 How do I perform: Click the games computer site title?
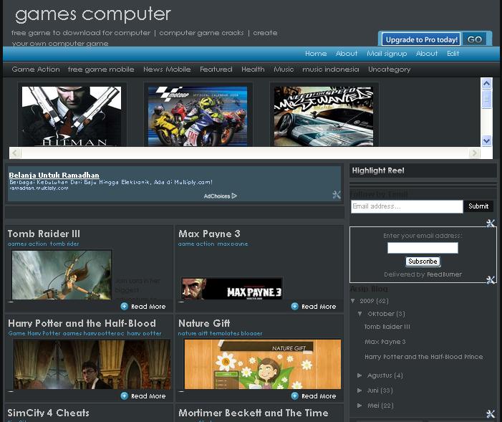point(93,14)
